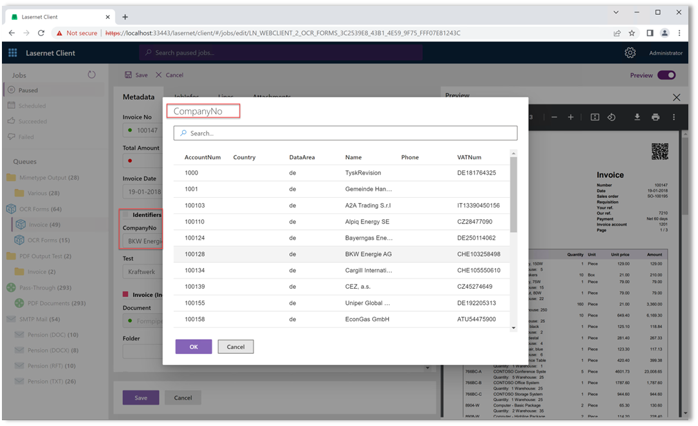This screenshot has height=426, width=698.
Task: Select the A2A Trading S.r.l row
Action: (x=342, y=205)
